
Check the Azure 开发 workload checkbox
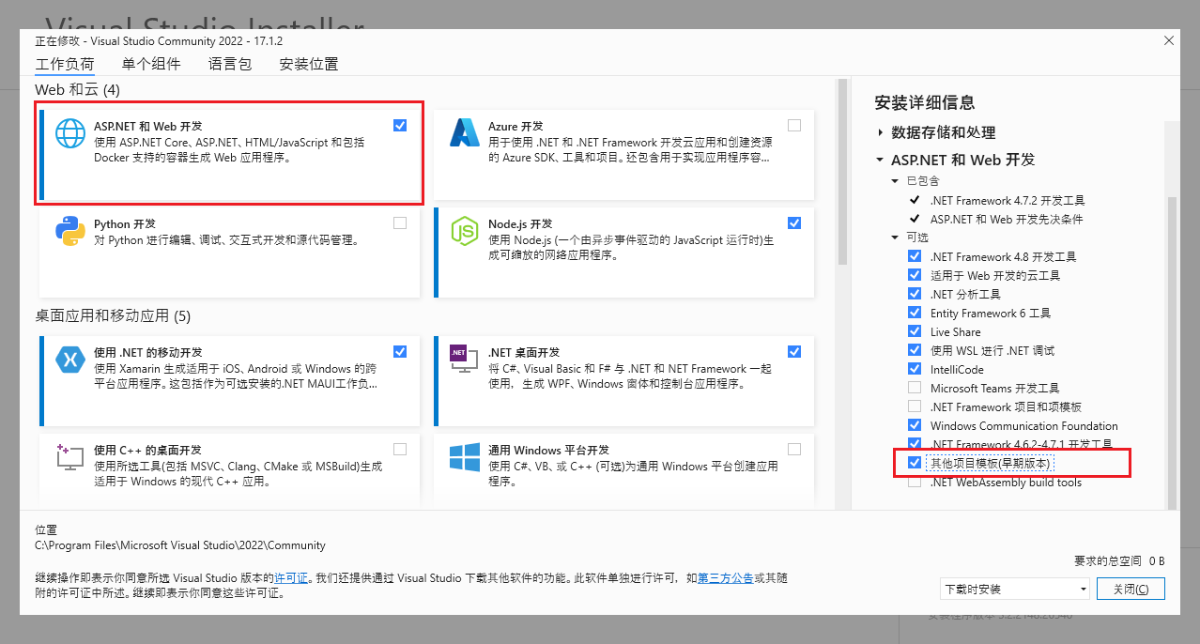click(x=795, y=125)
